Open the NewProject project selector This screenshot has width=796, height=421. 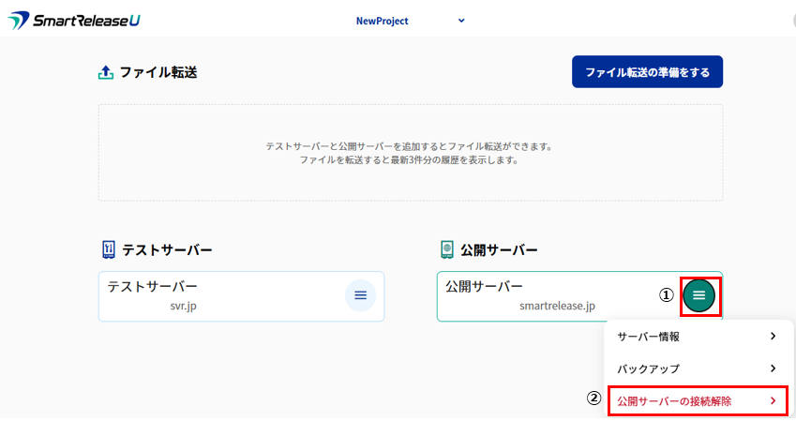coord(383,21)
